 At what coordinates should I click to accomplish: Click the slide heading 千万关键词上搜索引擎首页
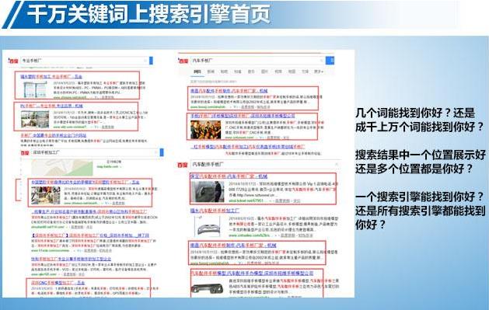point(148,14)
